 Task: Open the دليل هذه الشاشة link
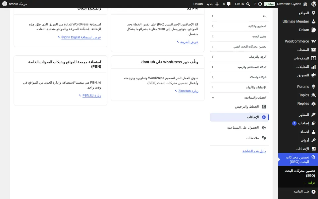click(x=254, y=151)
